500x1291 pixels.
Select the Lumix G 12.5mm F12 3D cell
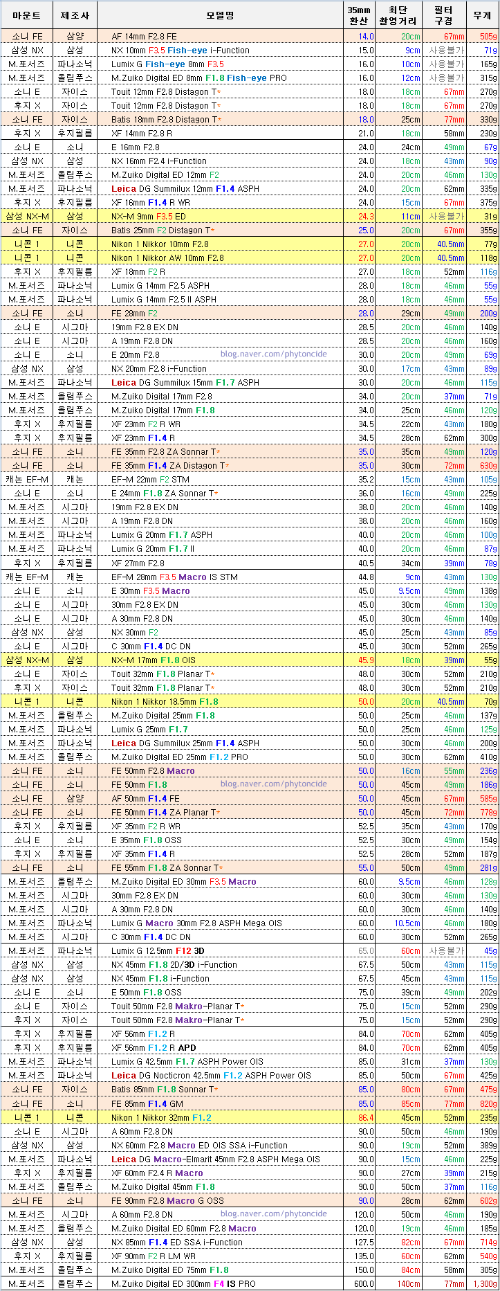158,951
